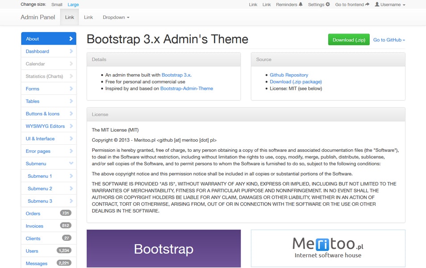426x268 pixels.
Task: Click the 2,221 badge on Messages
Action: [64, 263]
